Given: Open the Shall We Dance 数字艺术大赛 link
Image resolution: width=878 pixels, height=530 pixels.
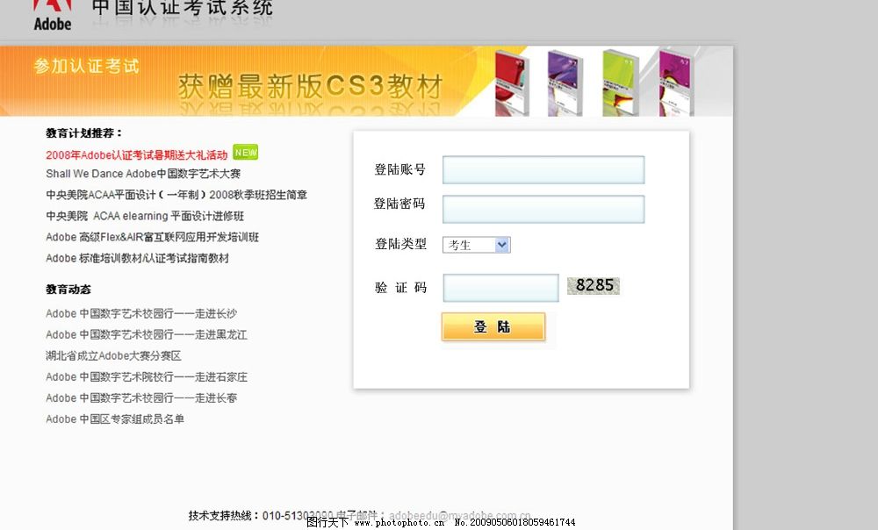Looking at the screenshot, I should pyautogui.click(x=145, y=173).
